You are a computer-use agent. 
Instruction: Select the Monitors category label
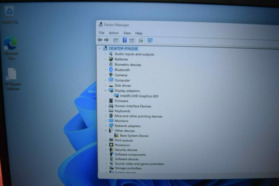click(x=121, y=121)
